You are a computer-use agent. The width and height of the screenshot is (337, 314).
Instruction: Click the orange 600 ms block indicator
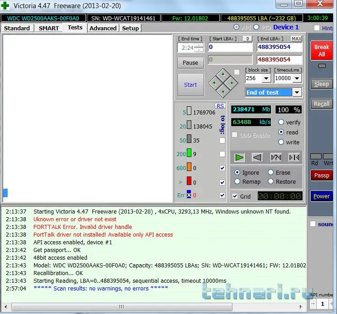[189, 167]
